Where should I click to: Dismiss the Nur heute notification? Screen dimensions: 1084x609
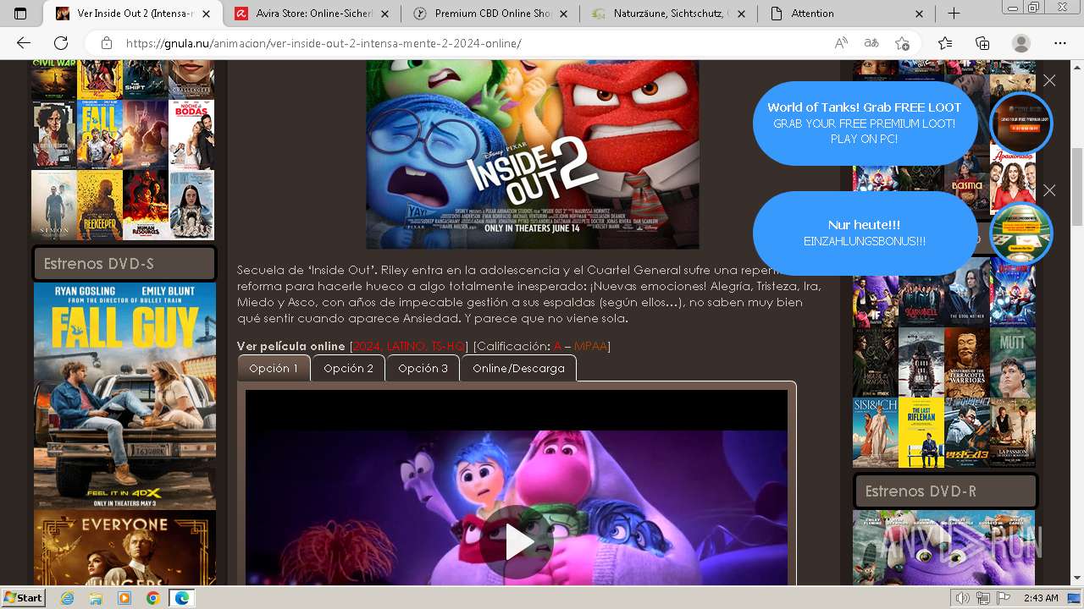coord(1049,190)
